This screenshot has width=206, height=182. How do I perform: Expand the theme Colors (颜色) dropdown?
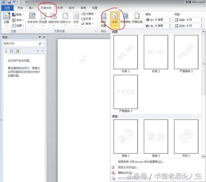click(18, 14)
